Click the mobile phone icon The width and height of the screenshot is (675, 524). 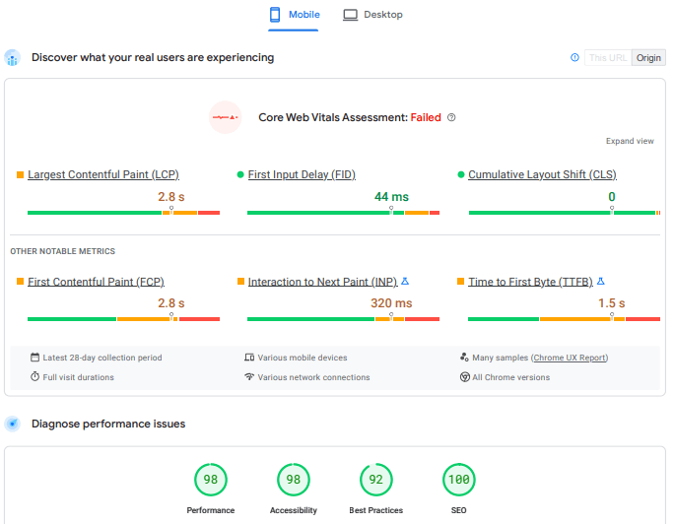pyautogui.click(x=275, y=15)
